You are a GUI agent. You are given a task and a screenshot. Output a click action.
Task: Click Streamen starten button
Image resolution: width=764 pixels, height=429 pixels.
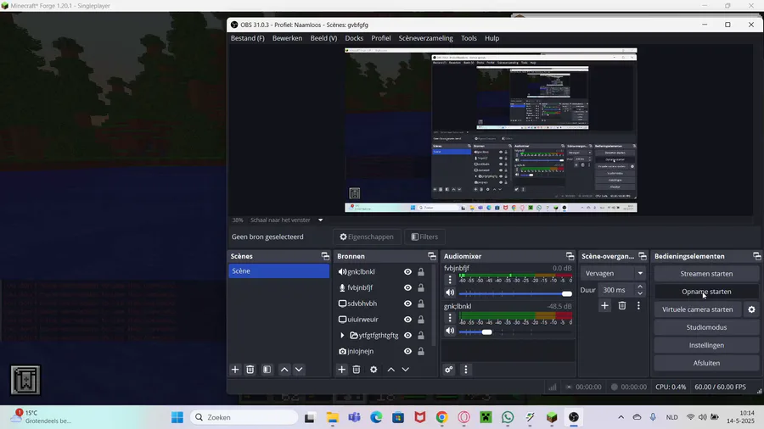coord(706,274)
